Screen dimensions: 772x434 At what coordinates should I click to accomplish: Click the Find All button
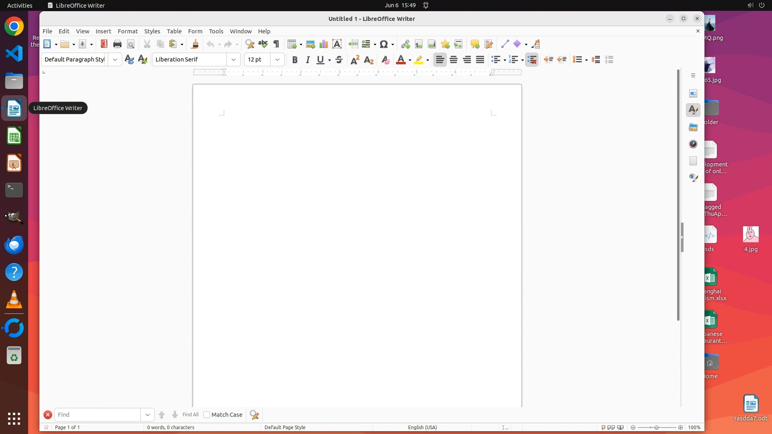tap(190, 415)
